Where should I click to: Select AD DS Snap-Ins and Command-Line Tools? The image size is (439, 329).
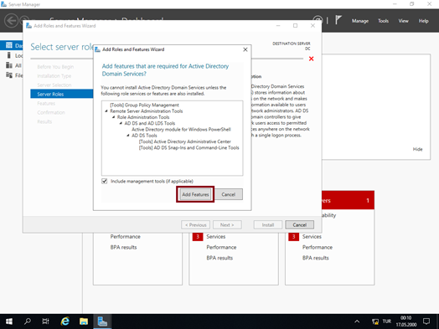tap(189, 147)
